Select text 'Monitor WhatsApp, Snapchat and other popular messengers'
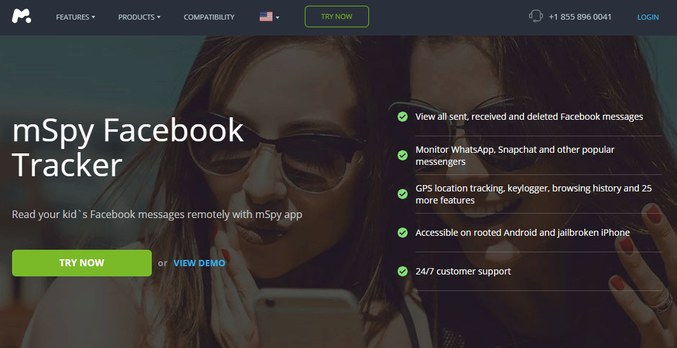Image resolution: width=677 pixels, height=348 pixels. pyautogui.click(x=514, y=155)
